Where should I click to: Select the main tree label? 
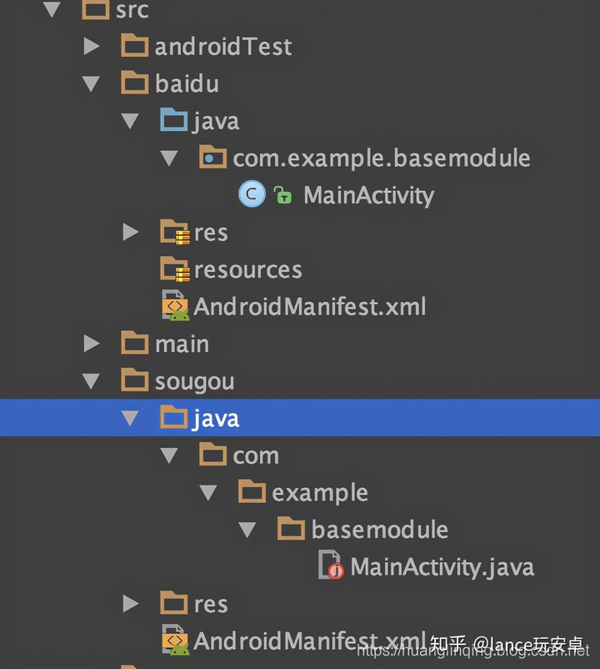182,344
